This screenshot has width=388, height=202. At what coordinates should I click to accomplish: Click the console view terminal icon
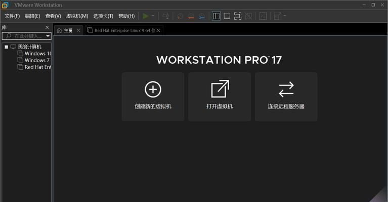(263, 16)
